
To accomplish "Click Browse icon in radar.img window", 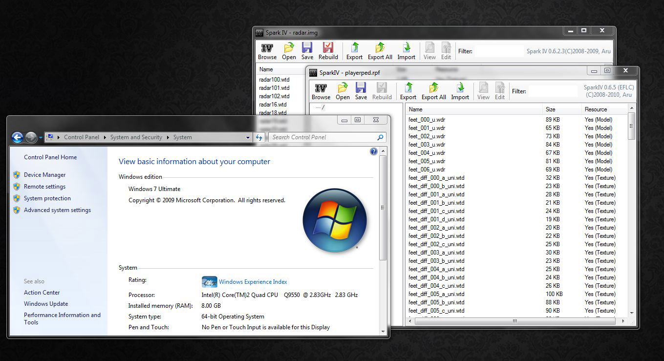I will [267, 48].
